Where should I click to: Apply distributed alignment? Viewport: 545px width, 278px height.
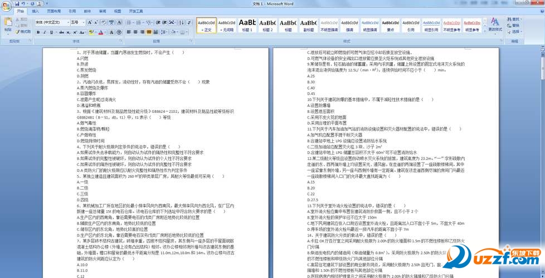pyautogui.click(x=155, y=32)
